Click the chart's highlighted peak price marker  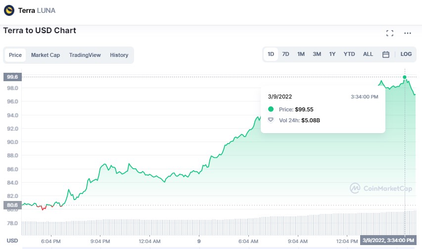405,77
